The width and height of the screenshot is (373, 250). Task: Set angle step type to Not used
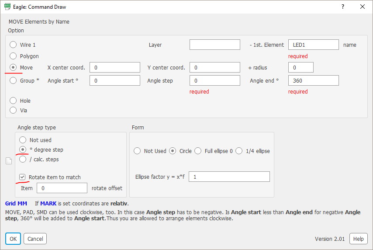coord(22,140)
